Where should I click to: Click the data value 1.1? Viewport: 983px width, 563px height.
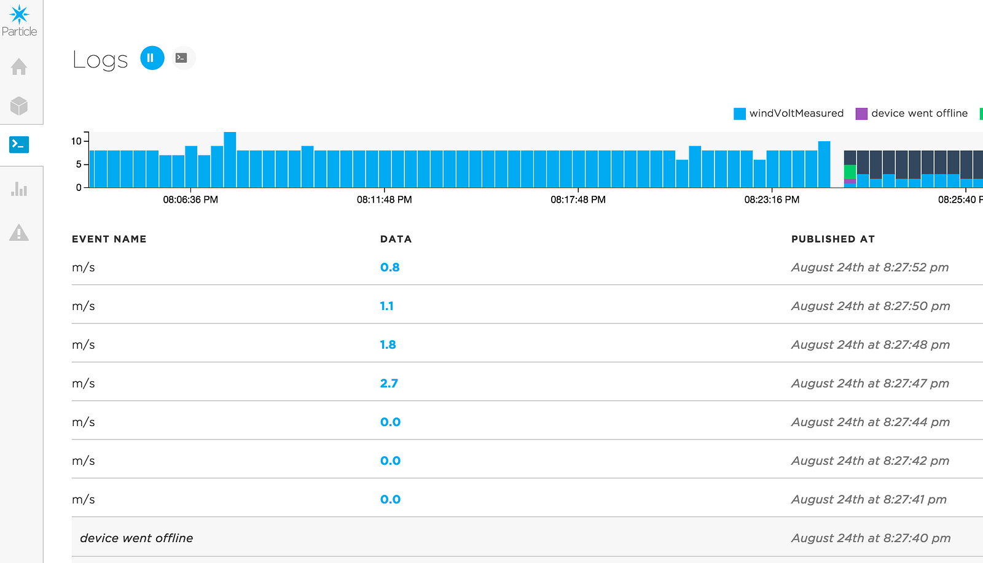pos(387,306)
